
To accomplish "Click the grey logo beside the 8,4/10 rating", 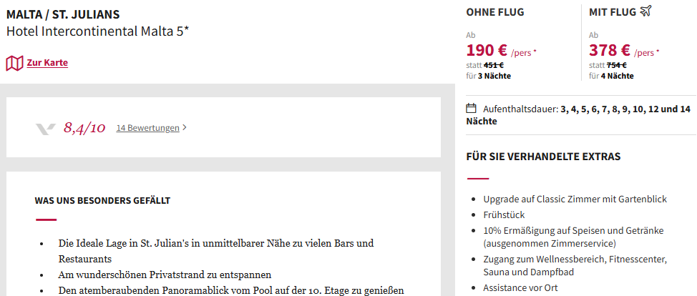I will tap(45, 129).
